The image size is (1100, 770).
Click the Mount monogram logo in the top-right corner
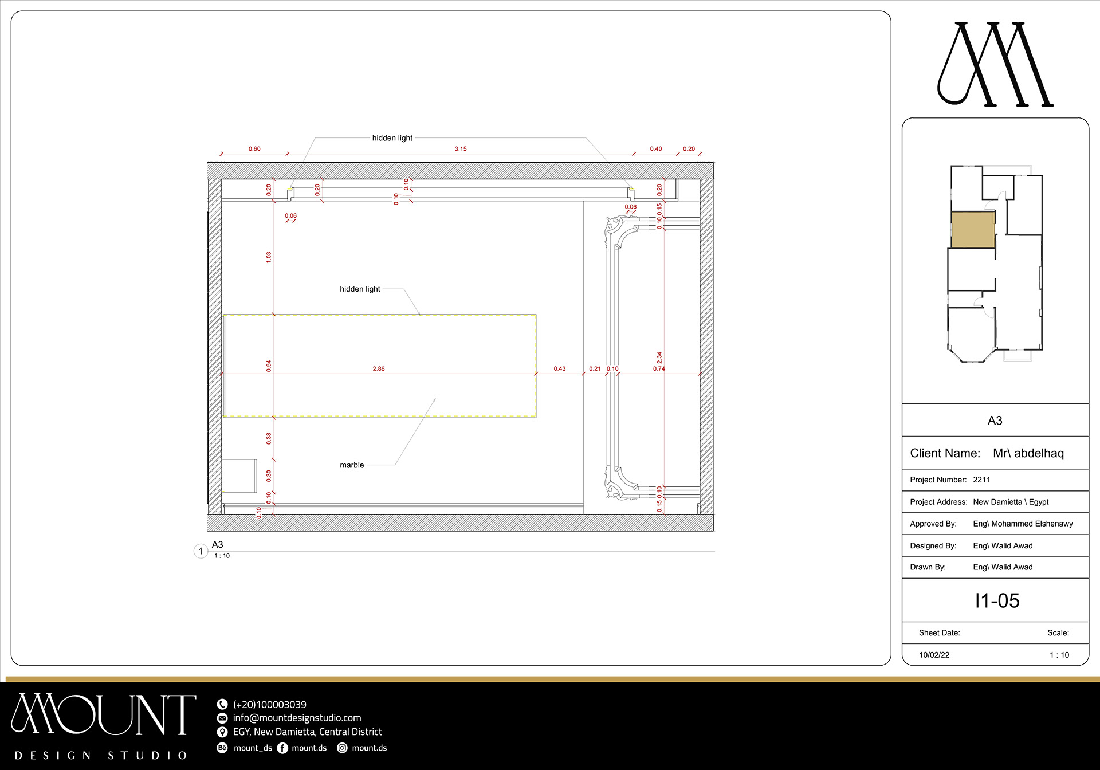pos(995,64)
